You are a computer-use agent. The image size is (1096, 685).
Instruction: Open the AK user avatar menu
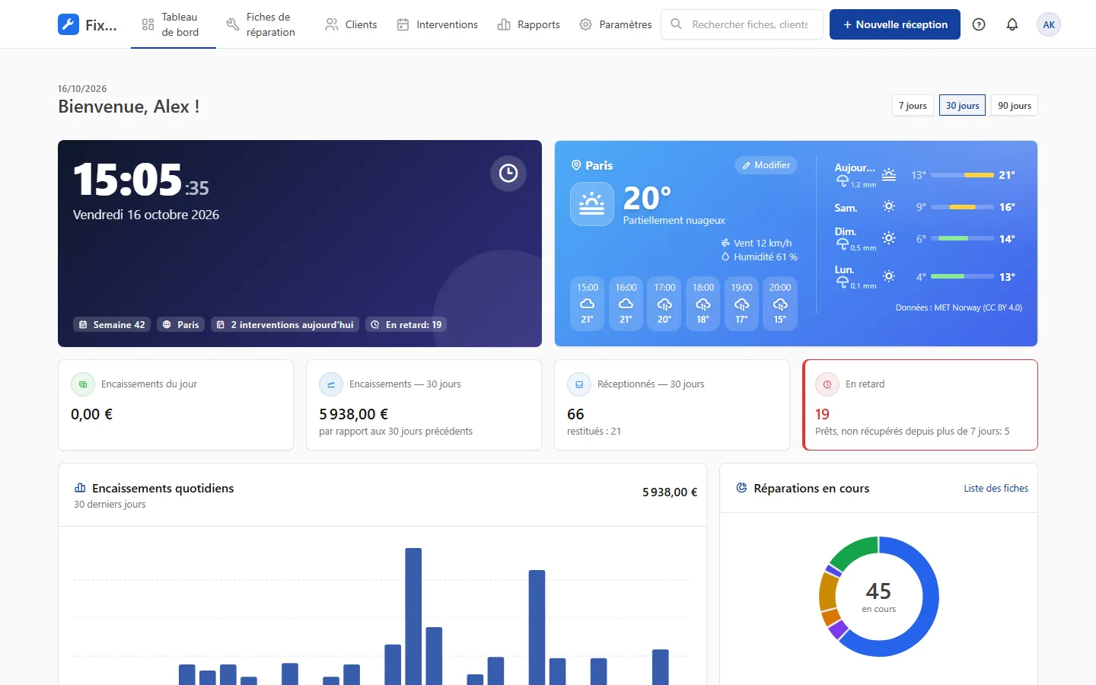(x=1049, y=24)
